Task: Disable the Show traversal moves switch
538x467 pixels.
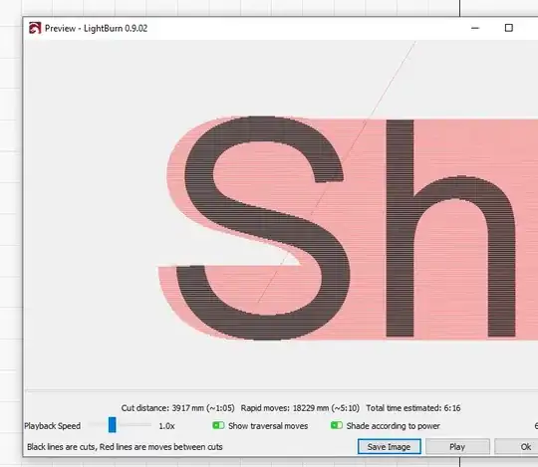Action: point(218,425)
